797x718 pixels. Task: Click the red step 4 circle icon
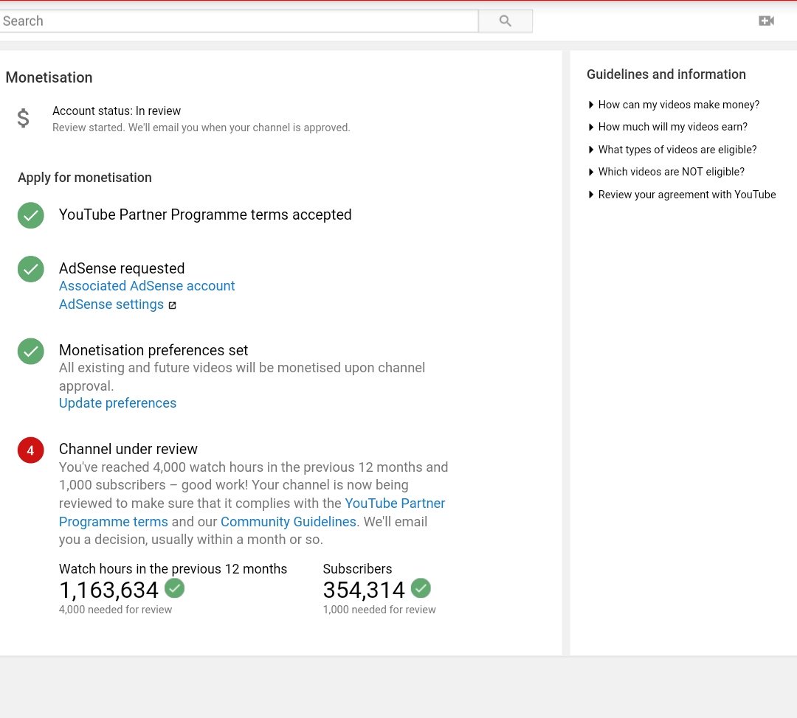pyautogui.click(x=31, y=450)
